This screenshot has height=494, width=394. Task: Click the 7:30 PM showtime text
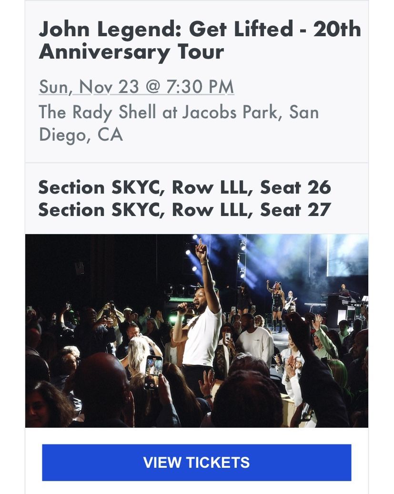200,87
